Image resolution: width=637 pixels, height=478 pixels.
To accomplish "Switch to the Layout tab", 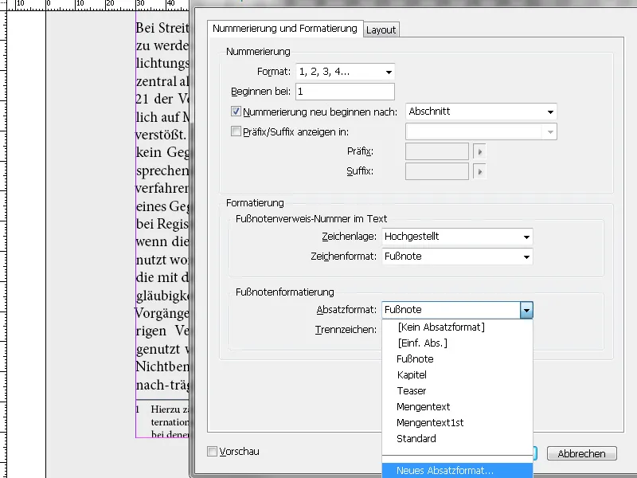I will click(x=381, y=29).
